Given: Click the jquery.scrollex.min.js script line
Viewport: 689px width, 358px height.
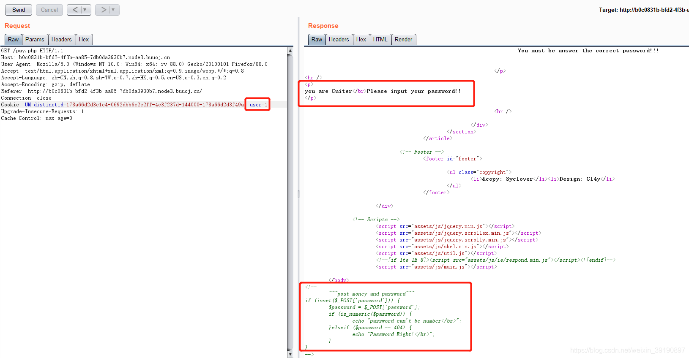Looking at the screenshot, I should (x=459, y=233).
